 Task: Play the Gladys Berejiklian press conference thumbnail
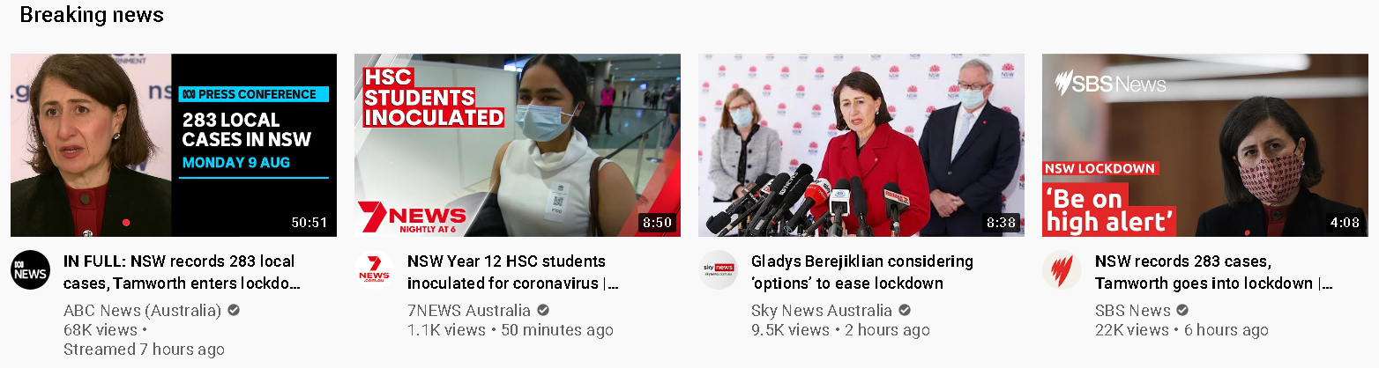coord(861,145)
